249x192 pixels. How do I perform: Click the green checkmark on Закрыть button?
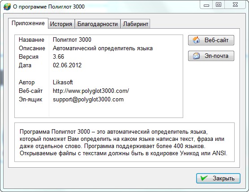[x=204, y=178]
